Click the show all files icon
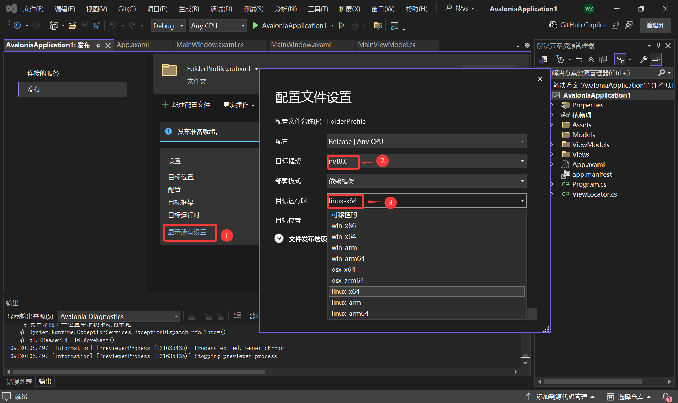Viewport: 678px width, 403px height. [603, 59]
